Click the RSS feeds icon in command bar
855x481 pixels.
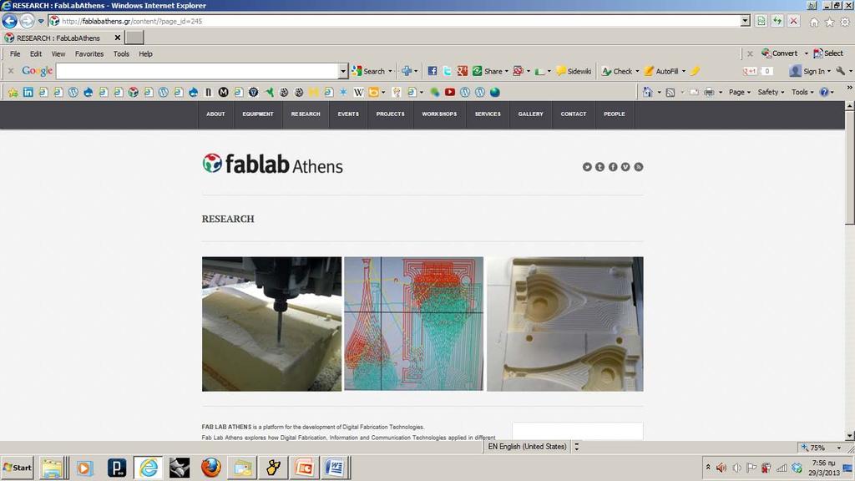click(x=670, y=92)
